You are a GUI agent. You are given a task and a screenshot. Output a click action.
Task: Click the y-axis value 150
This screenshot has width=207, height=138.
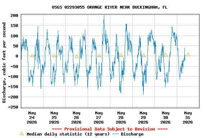pyautogui.click(x=14, y=26)
